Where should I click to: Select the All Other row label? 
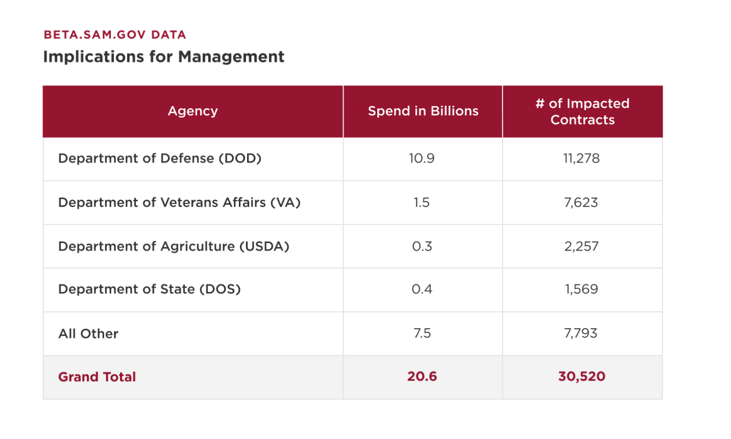pyautogui.click(x=88, y=334)
